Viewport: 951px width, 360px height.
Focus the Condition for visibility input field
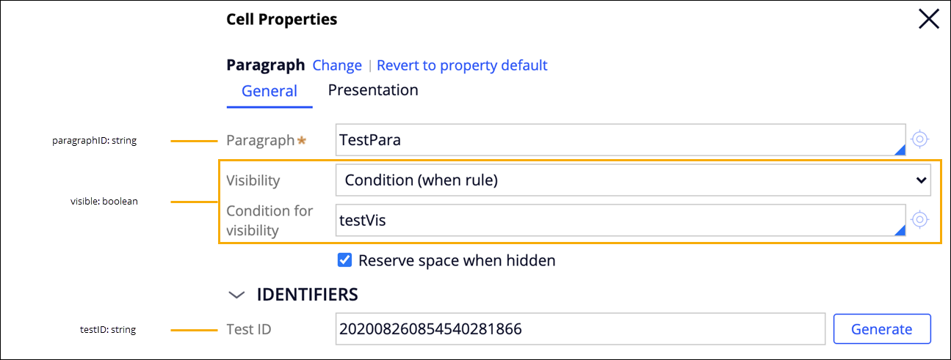click(x=617, y=220)
